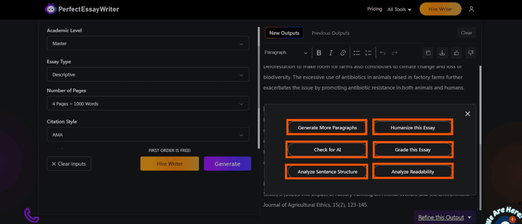The width and height of the screenshot is (522, 224).
Task: Undo the last edit
Action: [382, 53]
